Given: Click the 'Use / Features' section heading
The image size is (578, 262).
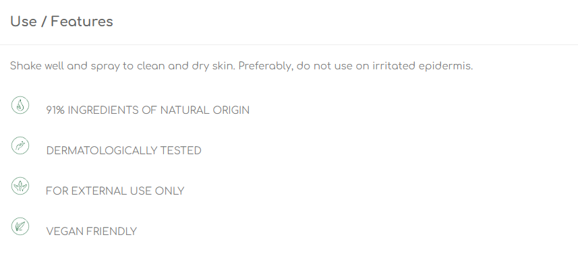Looking at the screenshot, I should 61,22.
